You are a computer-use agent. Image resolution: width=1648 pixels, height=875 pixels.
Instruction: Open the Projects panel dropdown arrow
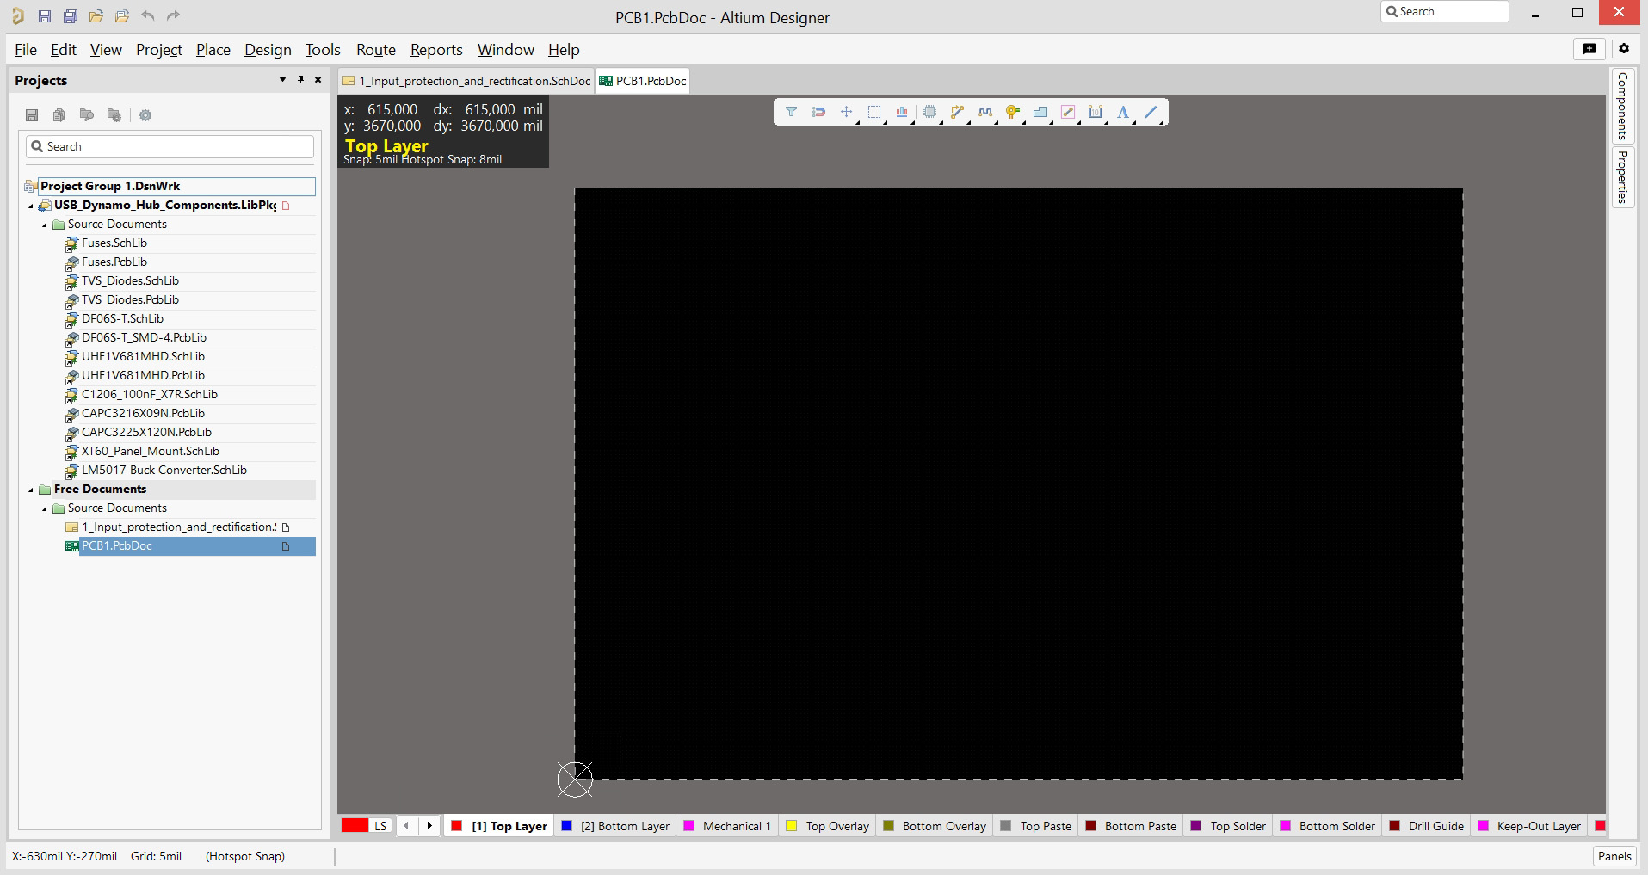[x=282, y=80]
